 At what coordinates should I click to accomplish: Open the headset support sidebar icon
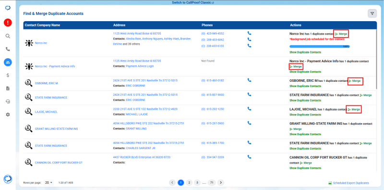pos(8,101)
